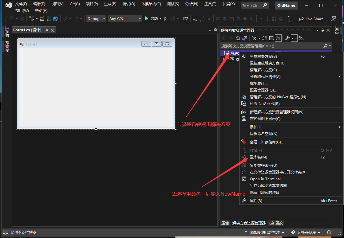Click the Undo icon

pos(65,19)
